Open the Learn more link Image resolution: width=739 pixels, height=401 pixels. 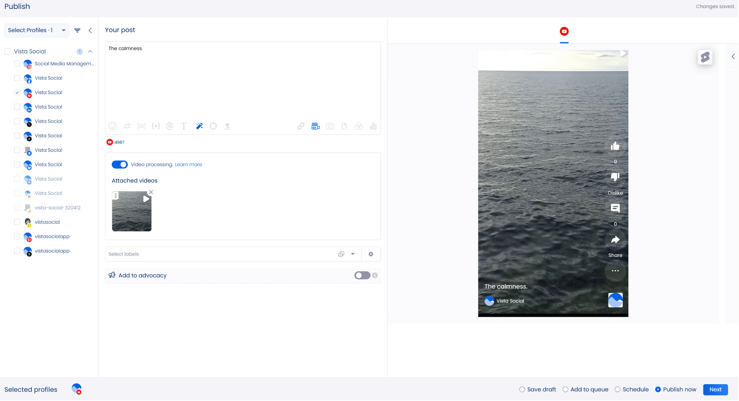tap(188, 164)
